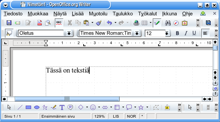Select the Flowchart shapes tool
This screenshot has width=220, height=122.
(117, 107)
